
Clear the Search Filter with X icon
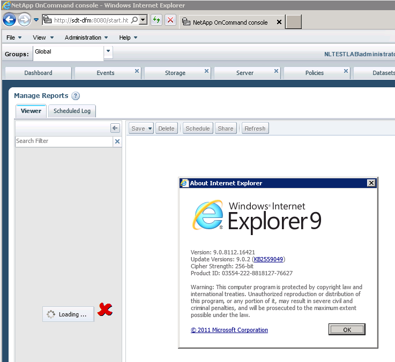pyautogui.click(x=117, y=141)
